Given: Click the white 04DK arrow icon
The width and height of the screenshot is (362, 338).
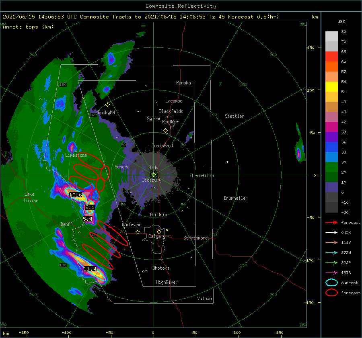Looking at the screenshot, I should click(x=331, y=232).
